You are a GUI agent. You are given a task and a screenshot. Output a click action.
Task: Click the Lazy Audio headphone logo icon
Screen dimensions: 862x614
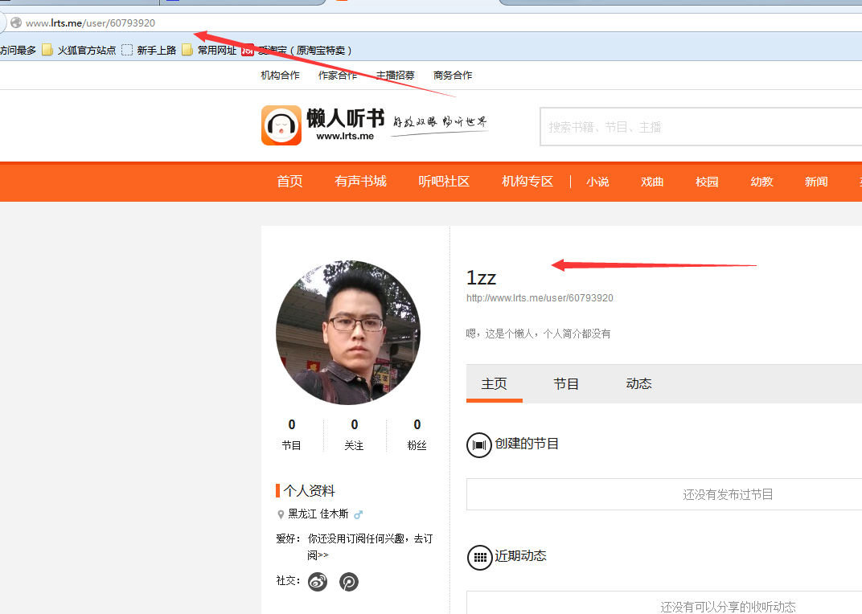(281, 125)
